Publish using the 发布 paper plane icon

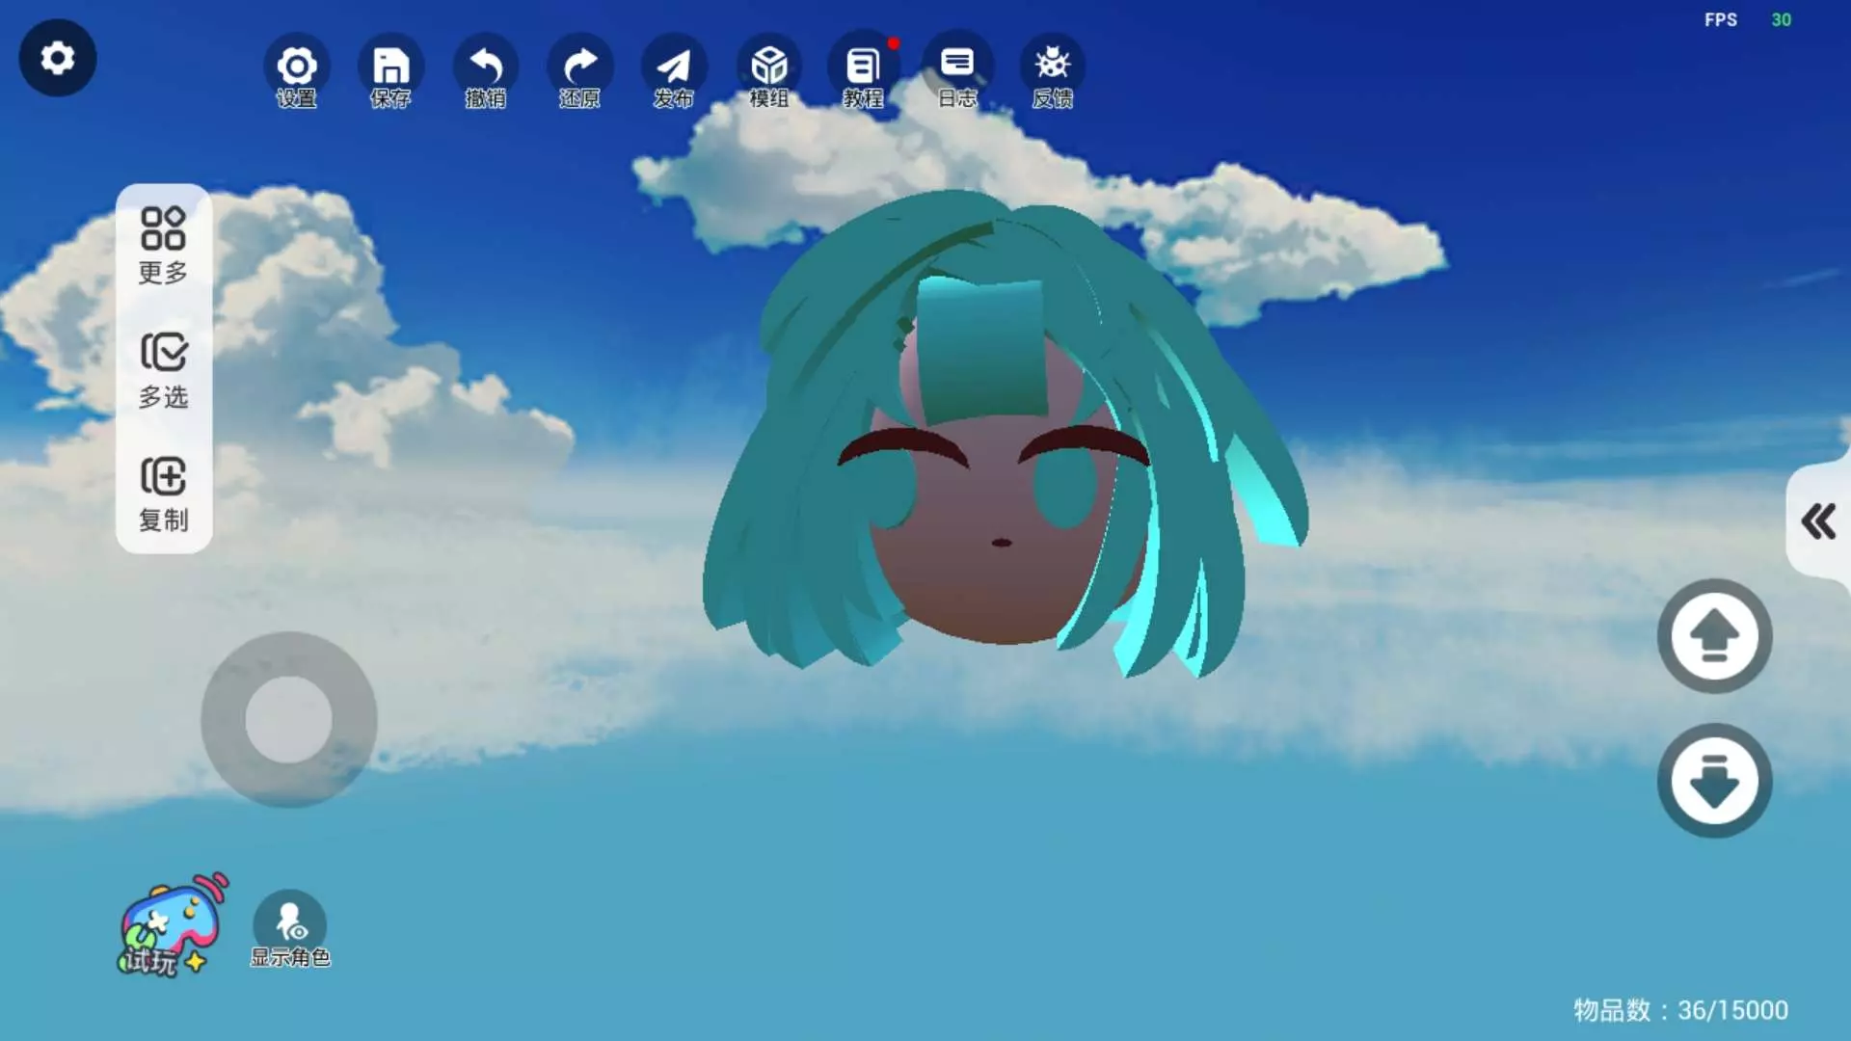pos(674,67)
